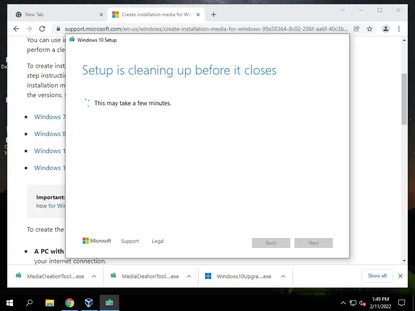This screenshot has width=415, height=311.
Task: Open the Legal link in Setup
Action: point(158,241)
